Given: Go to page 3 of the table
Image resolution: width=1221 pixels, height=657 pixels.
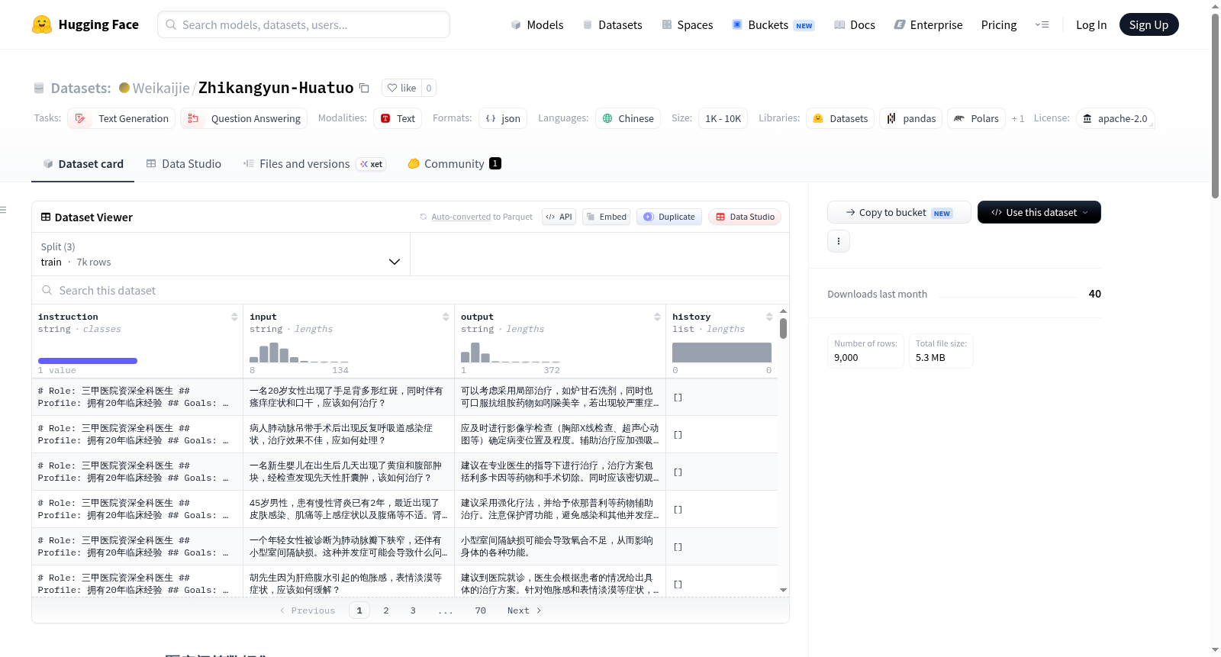Looking at the screenshot, I should point(413,610).
